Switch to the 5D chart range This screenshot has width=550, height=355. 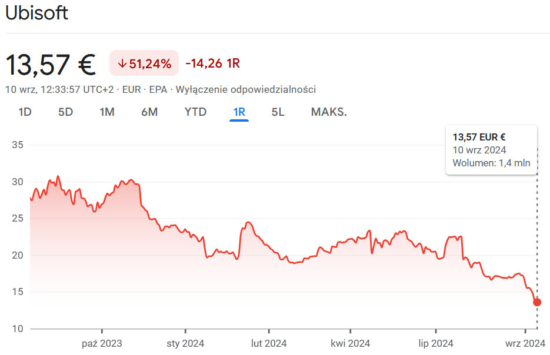click(x=65, y=112)
